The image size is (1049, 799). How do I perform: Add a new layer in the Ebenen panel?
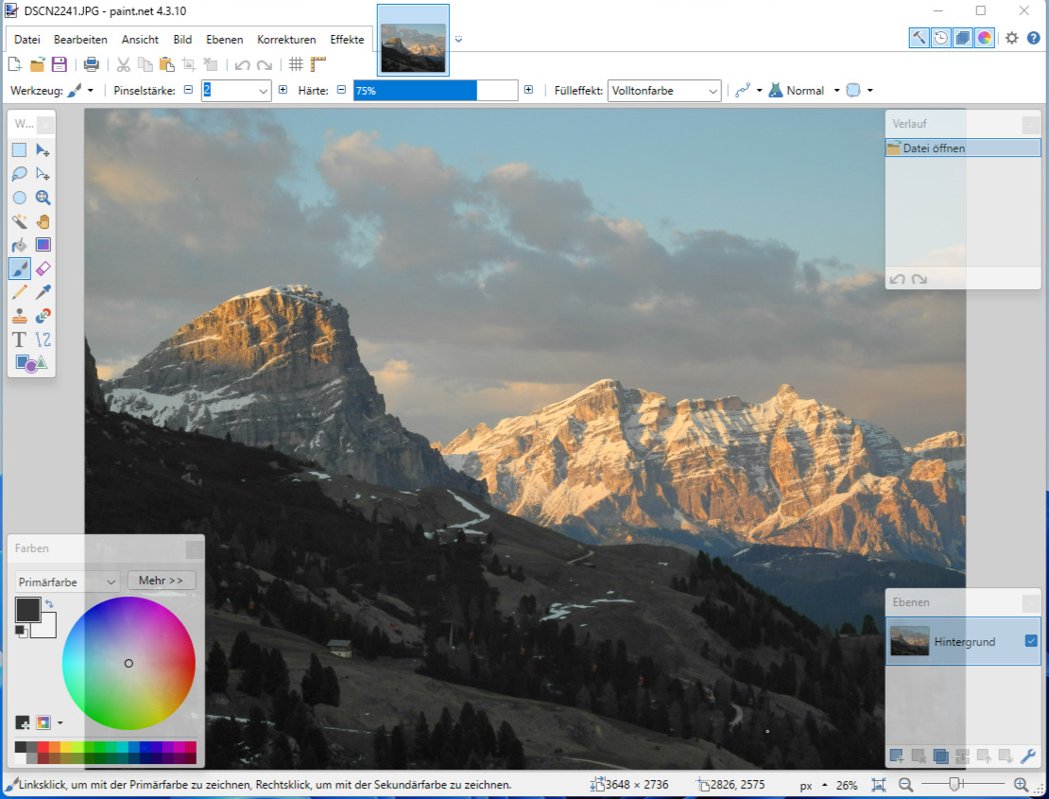click(x=896, y=756)
